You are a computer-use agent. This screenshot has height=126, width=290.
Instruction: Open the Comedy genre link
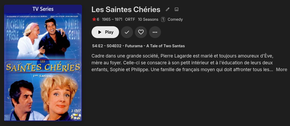pos(175,19)
